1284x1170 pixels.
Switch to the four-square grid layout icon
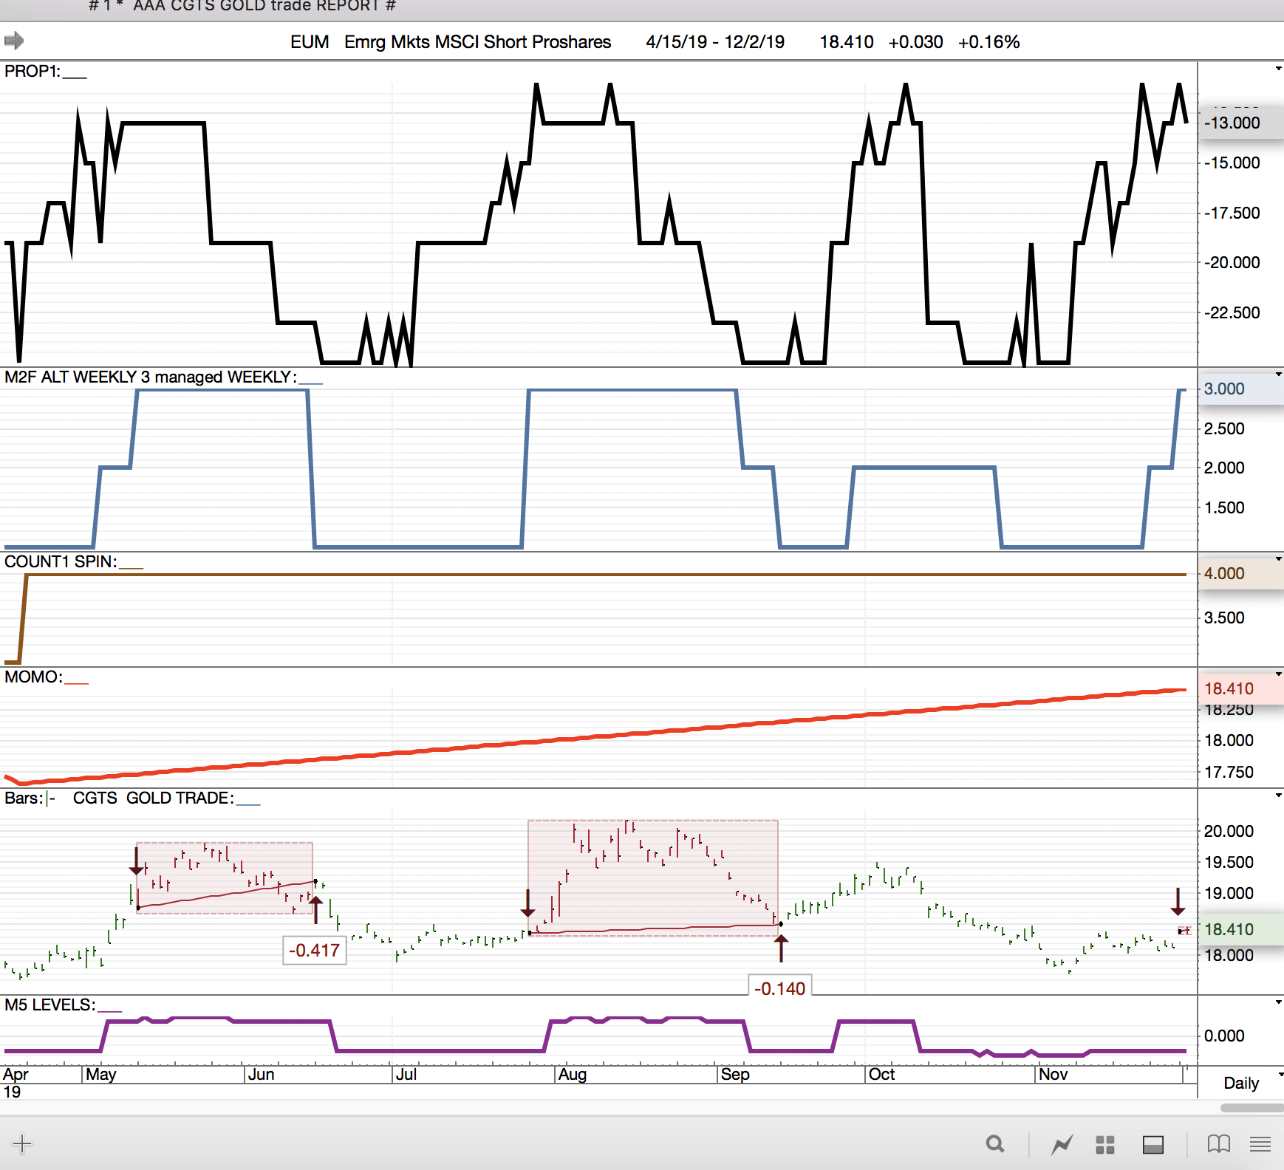point(1105,1144)
